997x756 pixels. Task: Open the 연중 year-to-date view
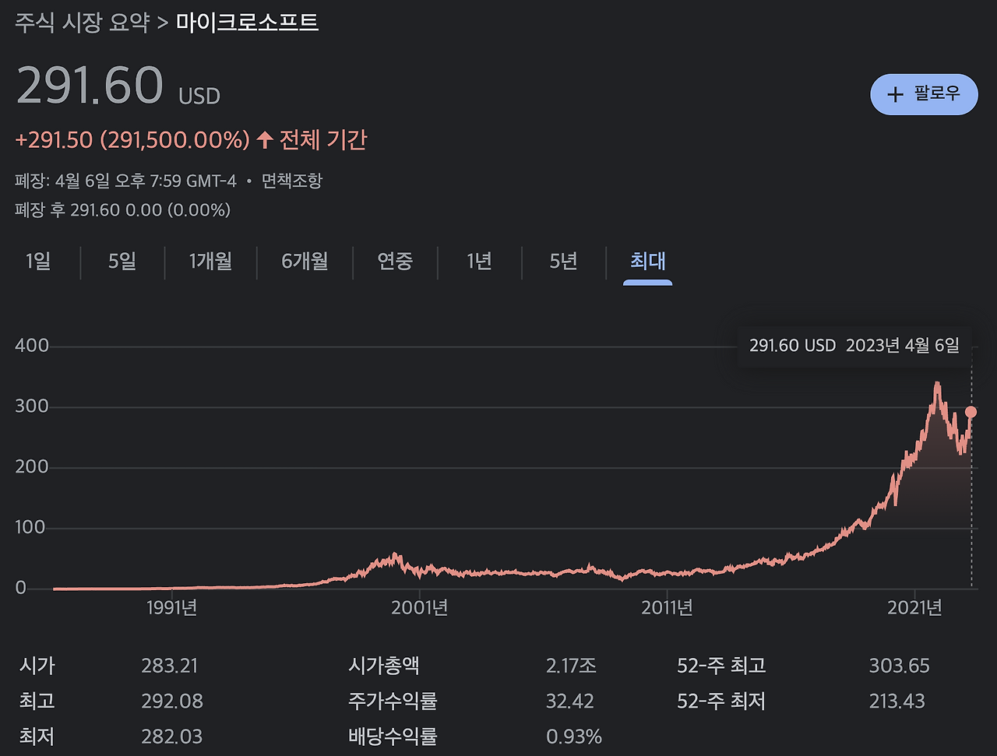[395, 262]
